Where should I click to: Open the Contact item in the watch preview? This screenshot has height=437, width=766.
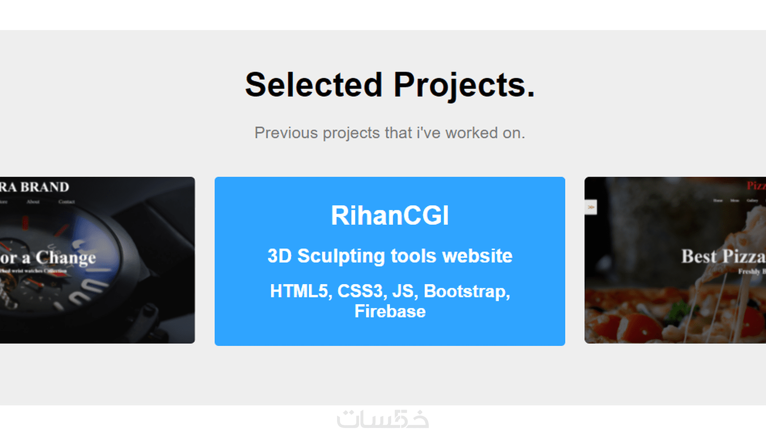[x=66, y=202]
